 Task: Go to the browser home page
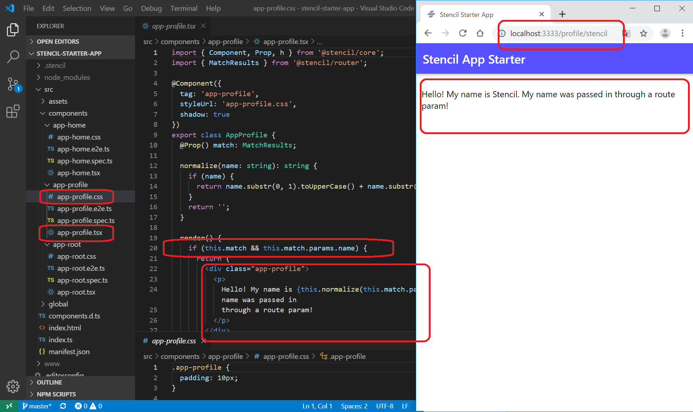[480, 34]
